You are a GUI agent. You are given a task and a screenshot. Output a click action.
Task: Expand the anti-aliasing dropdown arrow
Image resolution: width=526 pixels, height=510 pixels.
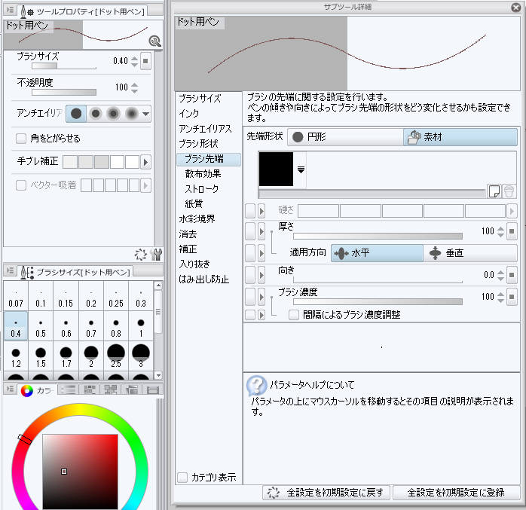tap(146, 114)
